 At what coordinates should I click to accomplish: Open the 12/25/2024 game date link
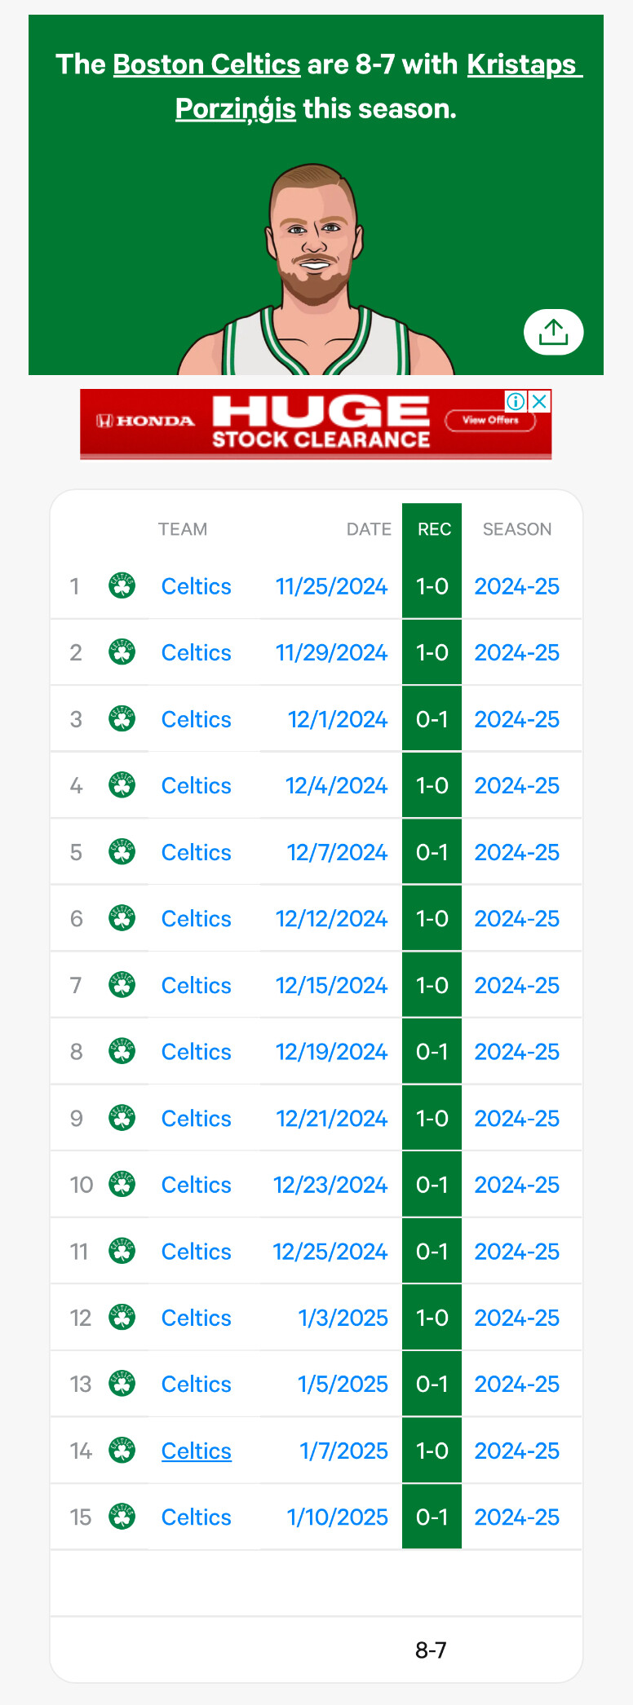[x=330, y=1252]
